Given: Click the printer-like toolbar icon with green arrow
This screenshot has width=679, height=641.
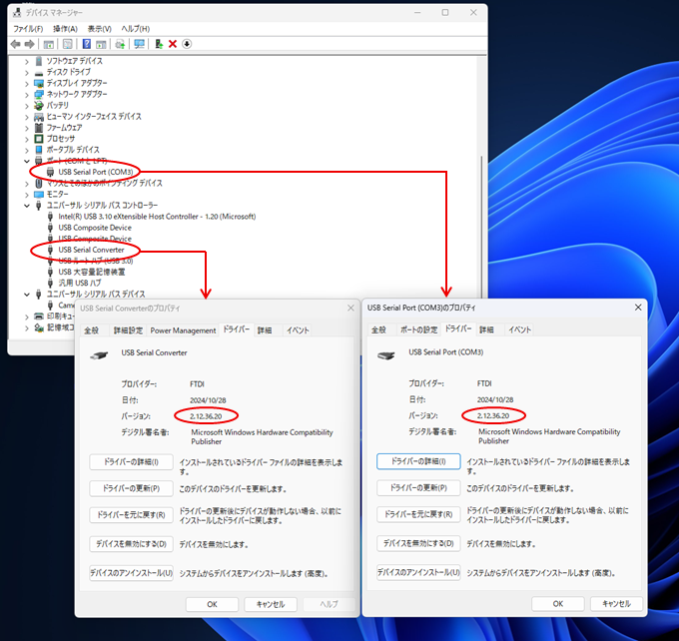Looking at the screenshot, I should [120, 44].
